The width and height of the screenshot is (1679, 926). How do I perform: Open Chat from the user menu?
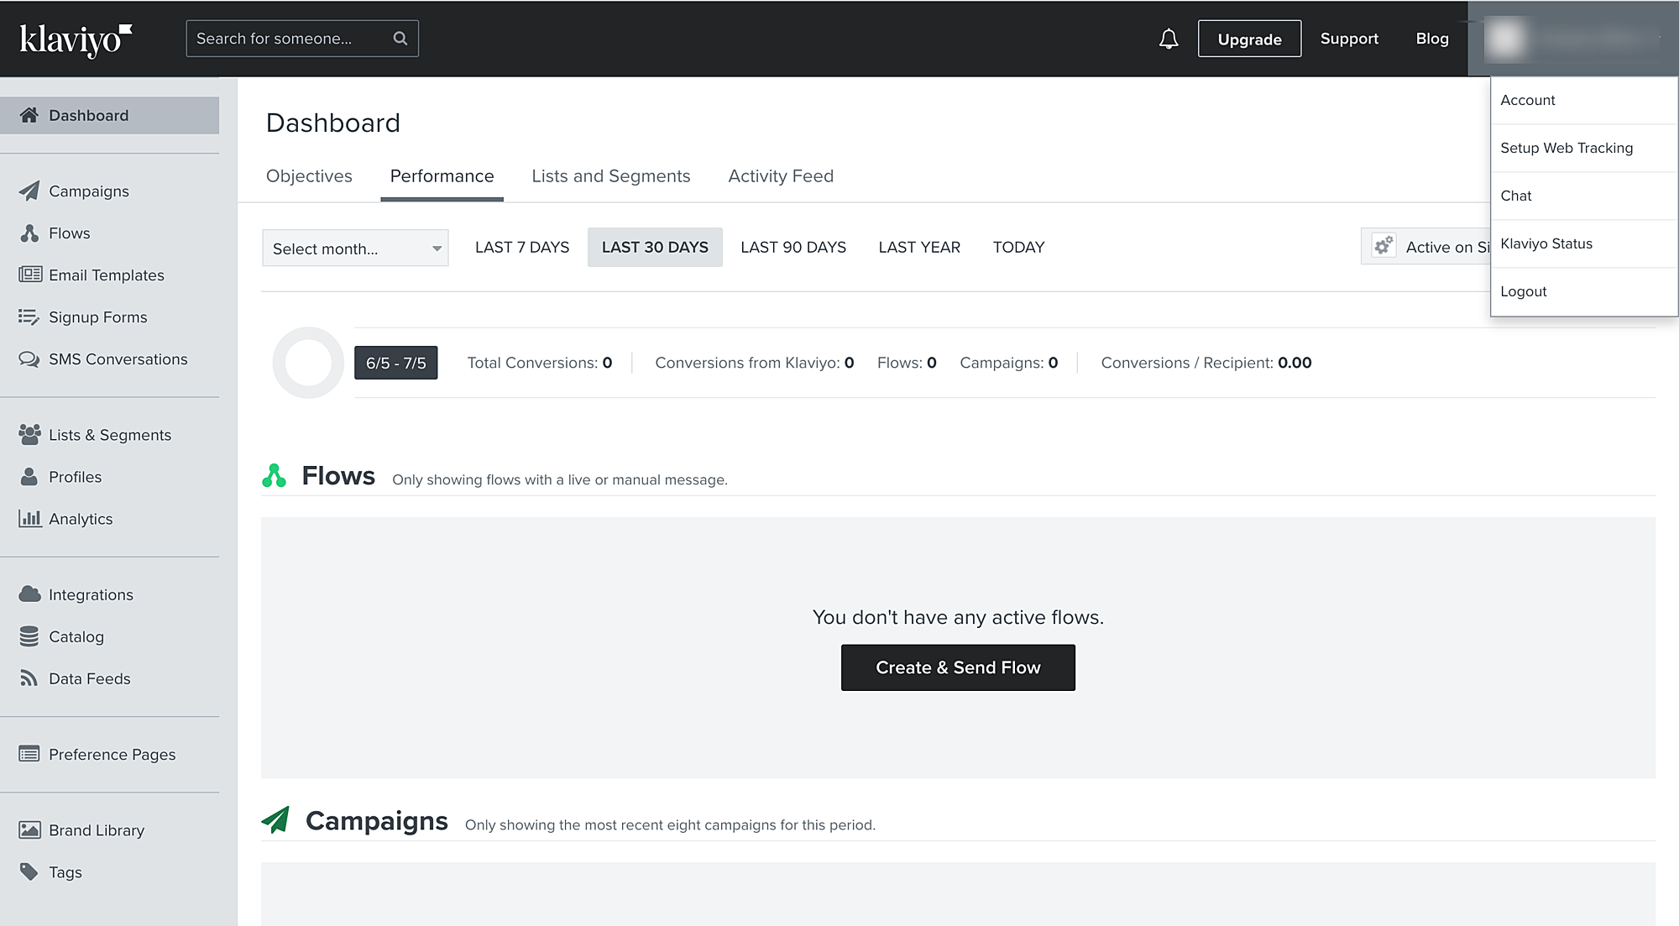pos(1584,196)
